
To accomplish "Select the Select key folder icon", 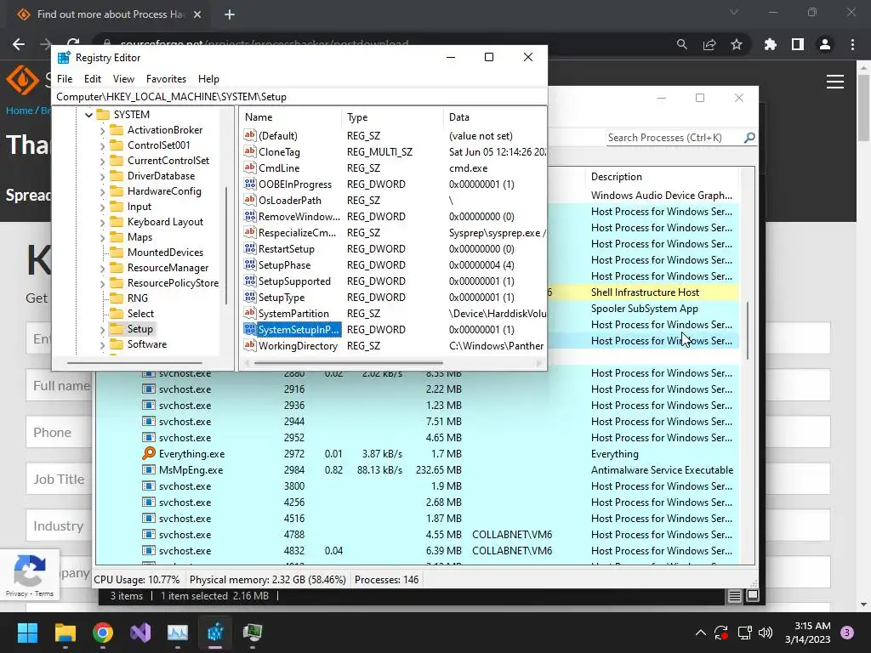I will point(117,313).
